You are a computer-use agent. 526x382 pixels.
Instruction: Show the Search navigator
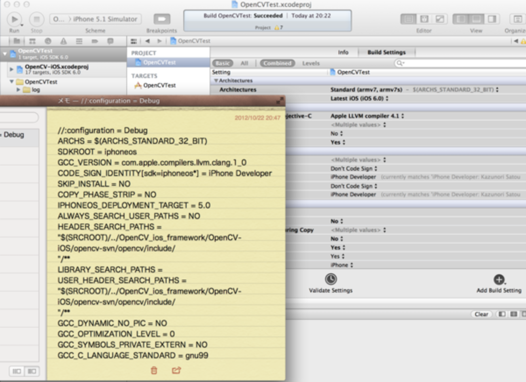click(48, 41)
